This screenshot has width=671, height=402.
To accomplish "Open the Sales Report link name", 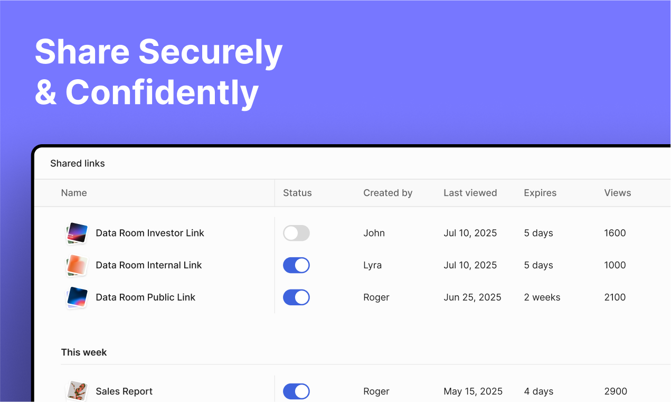I will pos(124,391).
